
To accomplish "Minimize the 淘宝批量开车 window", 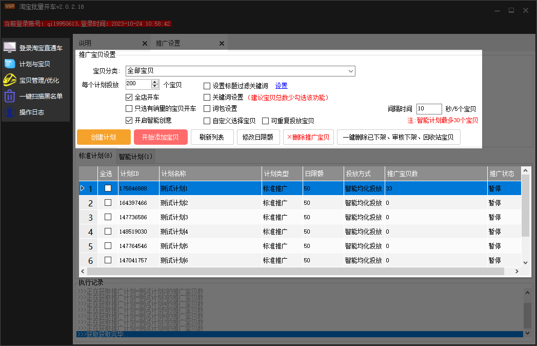I will coord(498,11).
